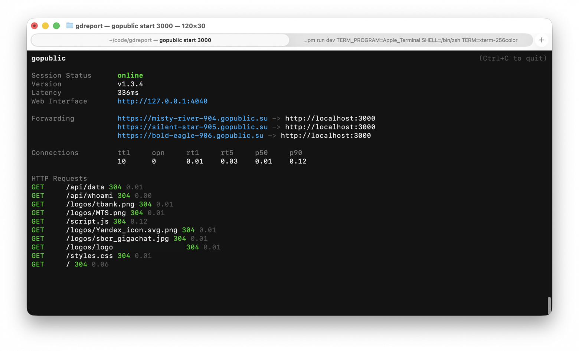This screenshot has width=579, height=351.
Task: Click the /script.js request path
Action: [x=87, y=221]
